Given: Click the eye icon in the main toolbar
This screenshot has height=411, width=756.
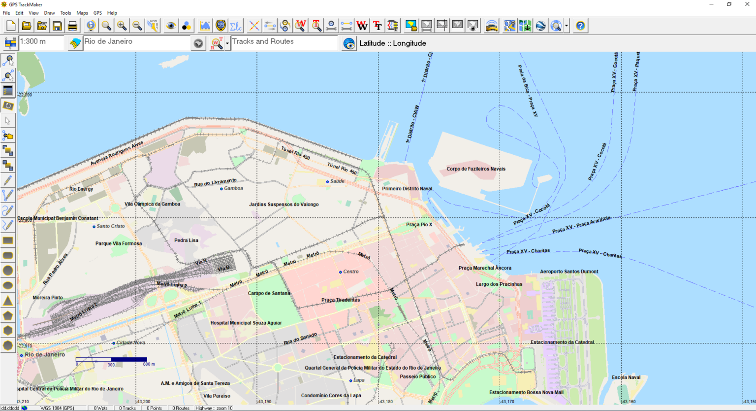Looking at the screenshot, I should click(171, 26).
